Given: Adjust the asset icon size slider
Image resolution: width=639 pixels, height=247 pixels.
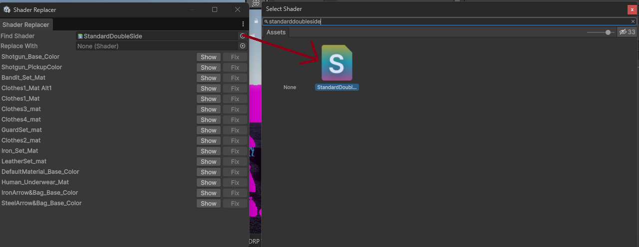Looking at the screenshot, I should click(x=607, y=32).
